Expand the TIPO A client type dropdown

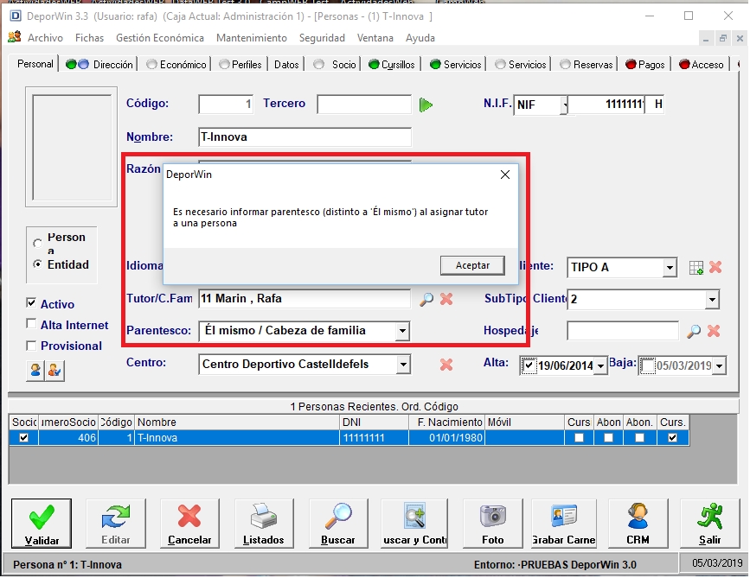click(x=670, y=268)
